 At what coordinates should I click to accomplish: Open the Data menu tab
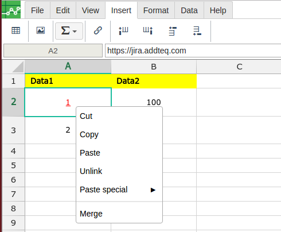coord(189,10)
